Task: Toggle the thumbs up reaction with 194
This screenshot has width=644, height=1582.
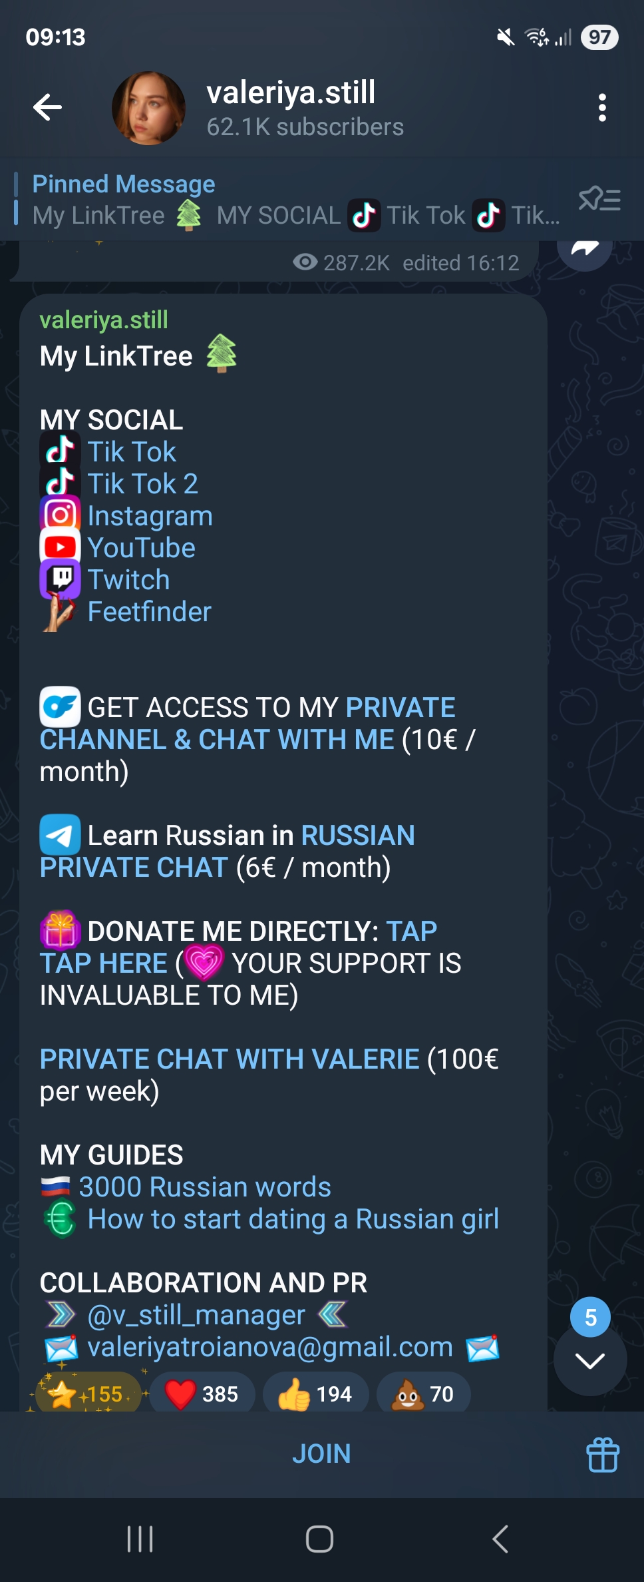Action: (x=316, y=1394)
